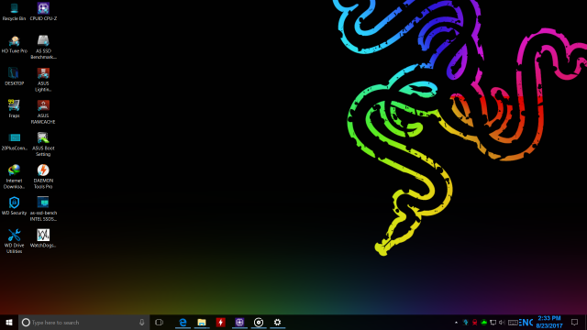Select the as-ssd-bench INTEL SSDS desktop file

(43, 209)
